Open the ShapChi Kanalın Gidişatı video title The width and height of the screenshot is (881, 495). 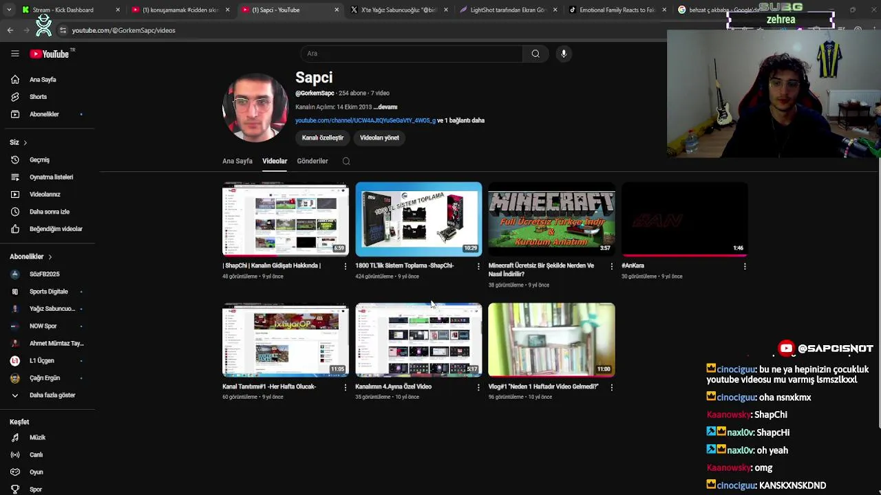271,265
